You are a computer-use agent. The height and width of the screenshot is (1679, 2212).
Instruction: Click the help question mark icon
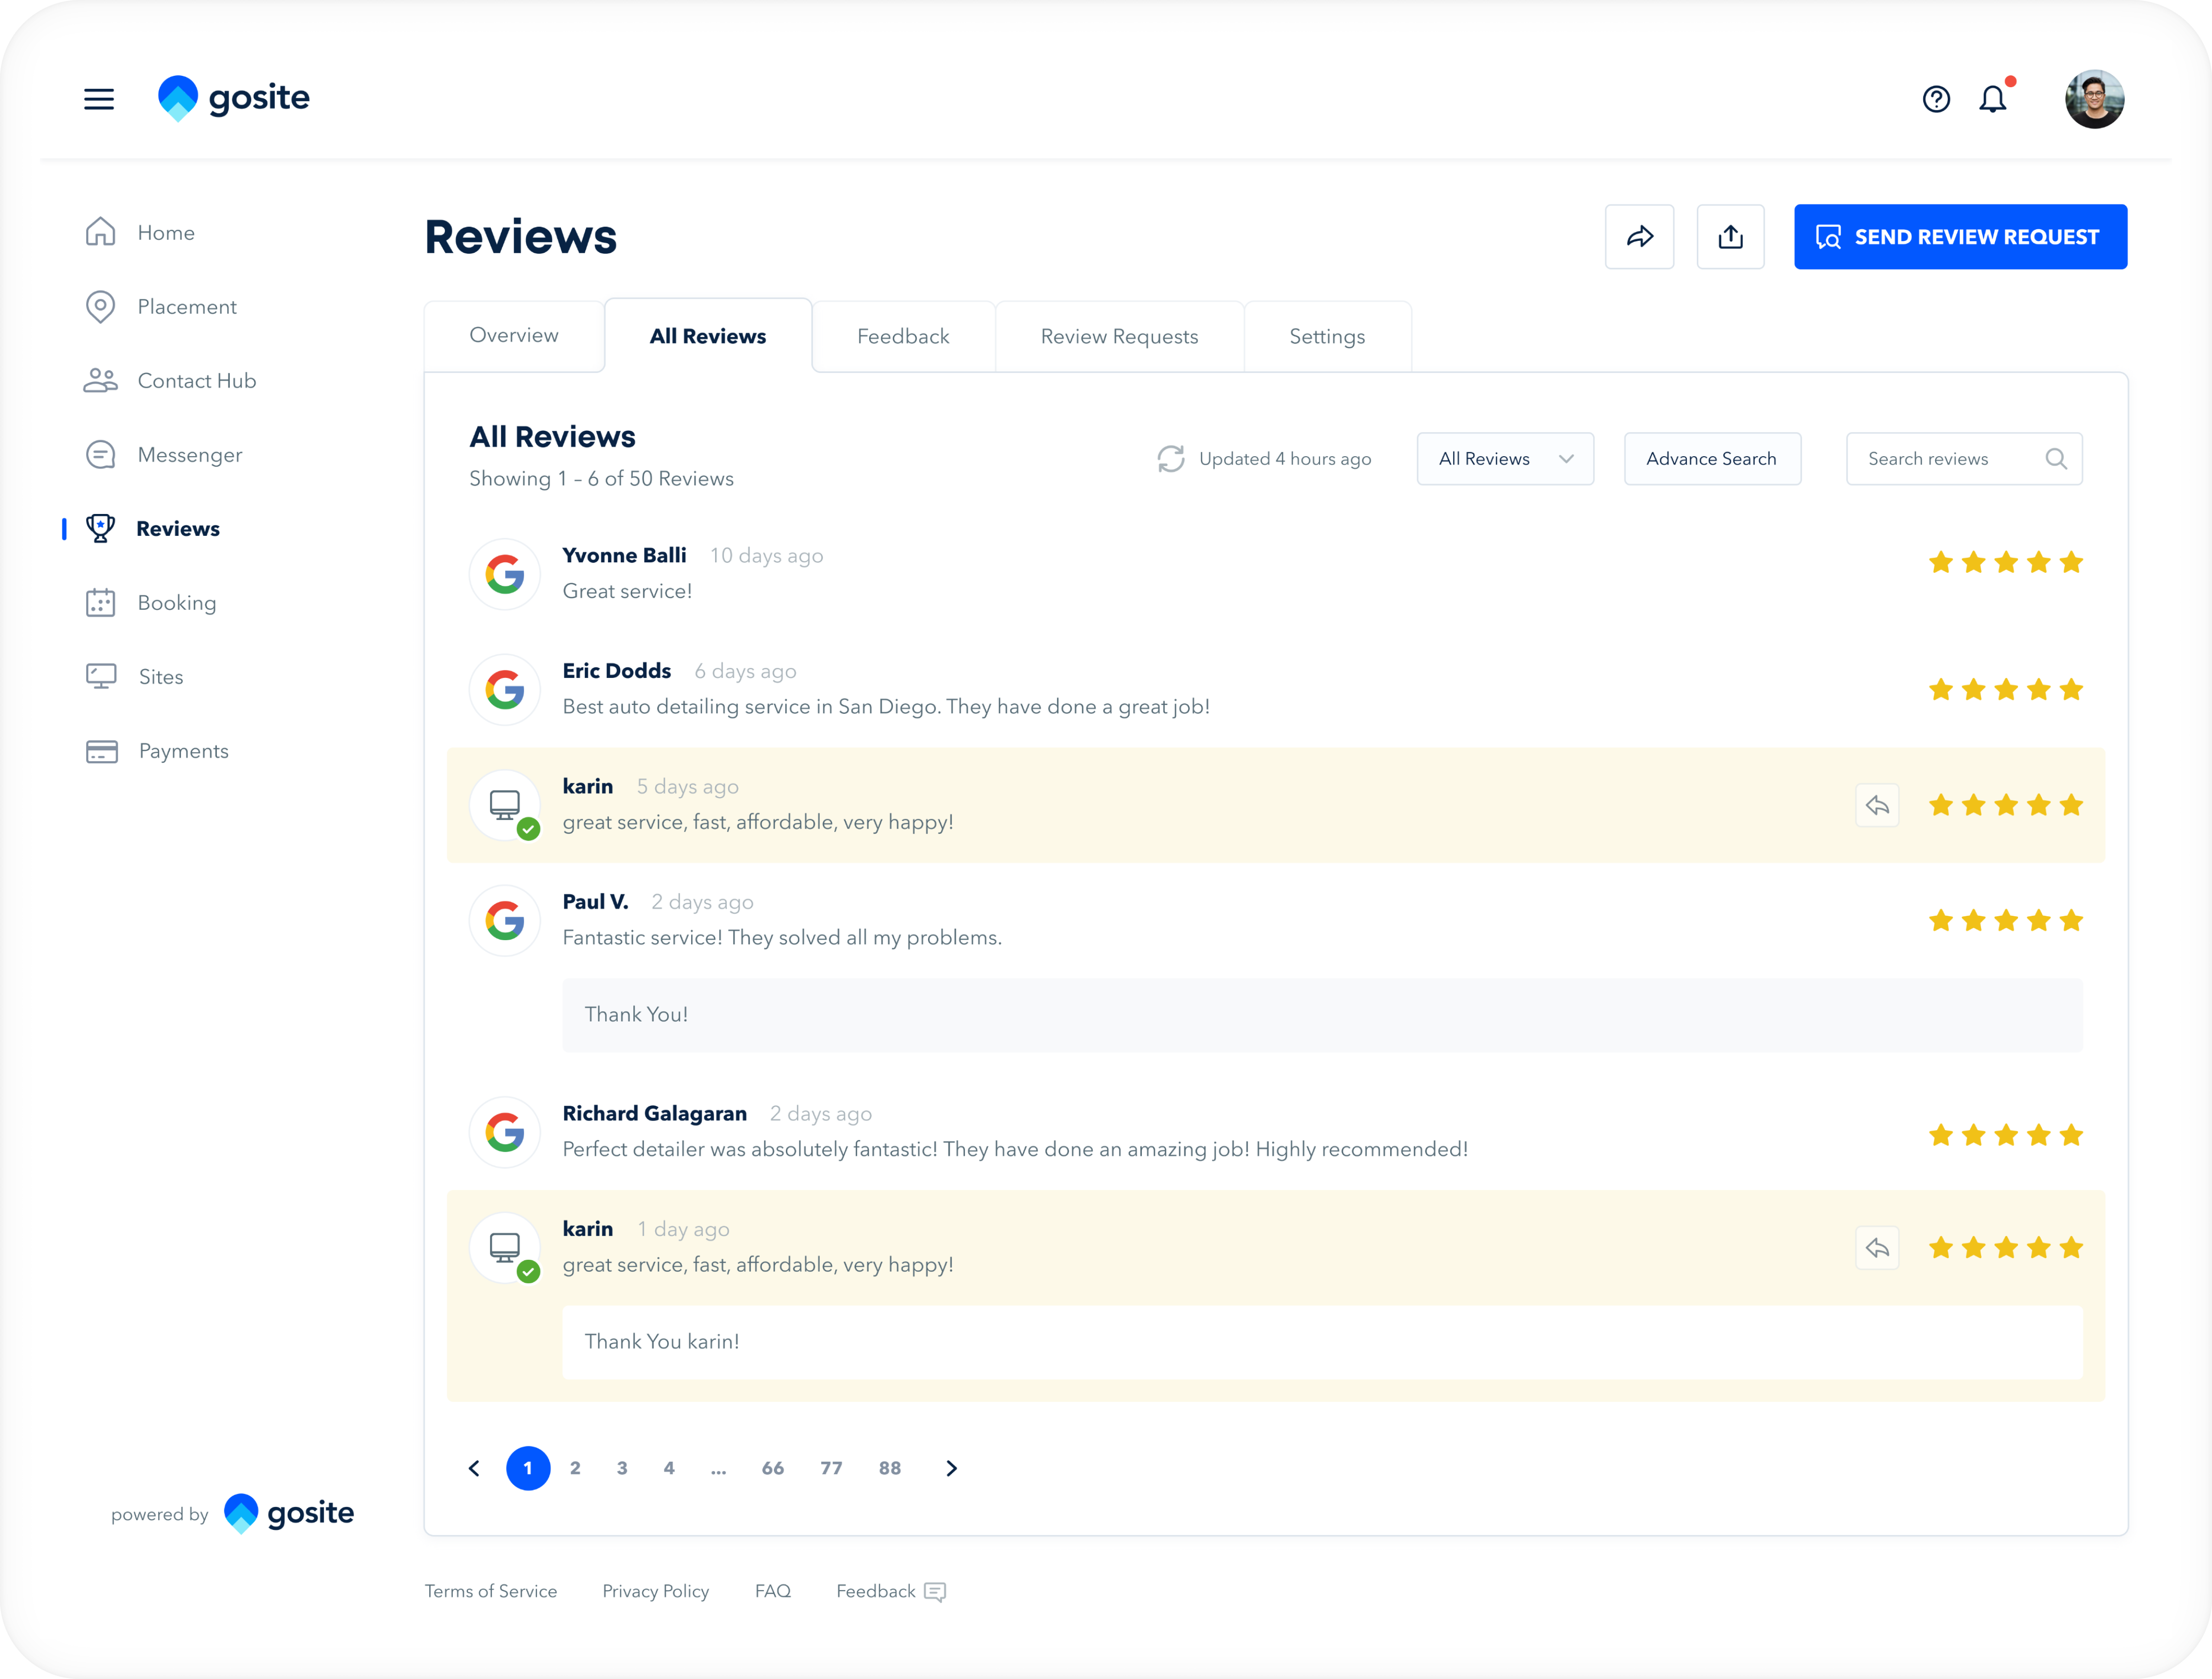click(x=1936, y=99)
